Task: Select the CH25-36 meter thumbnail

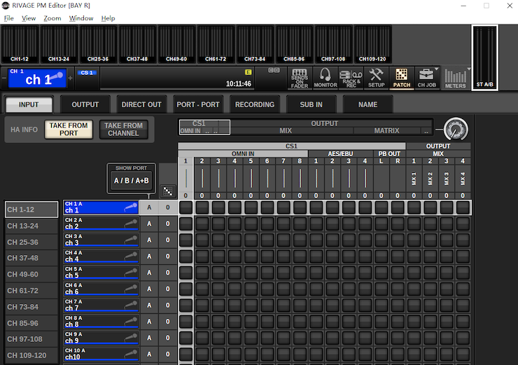Action: pyautogui.click(x=99, y=44)
